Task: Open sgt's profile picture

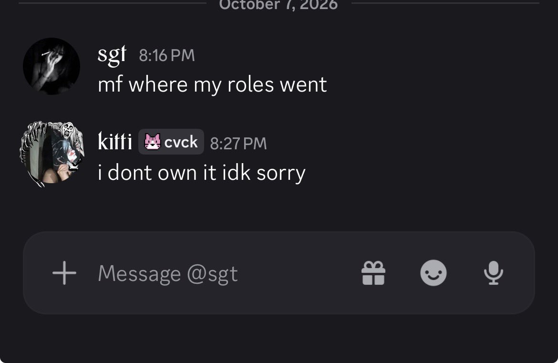Action: point(52,66)
